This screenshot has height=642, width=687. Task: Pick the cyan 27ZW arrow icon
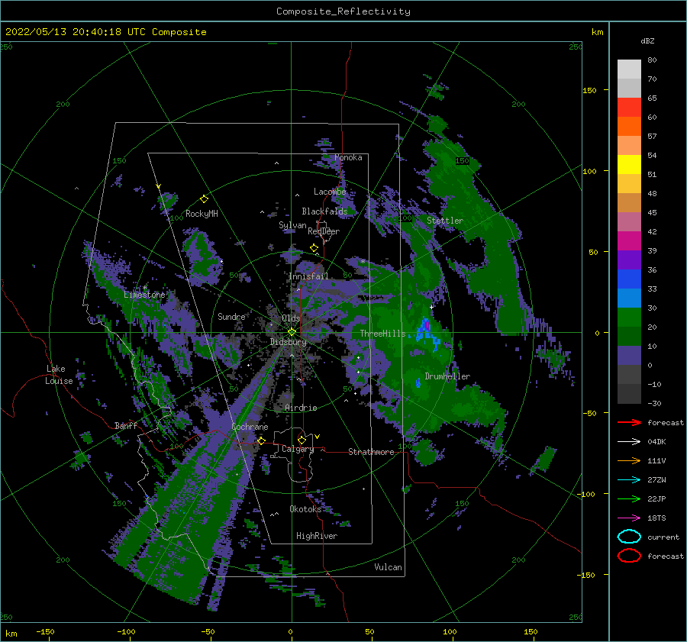tap(629, 480)
